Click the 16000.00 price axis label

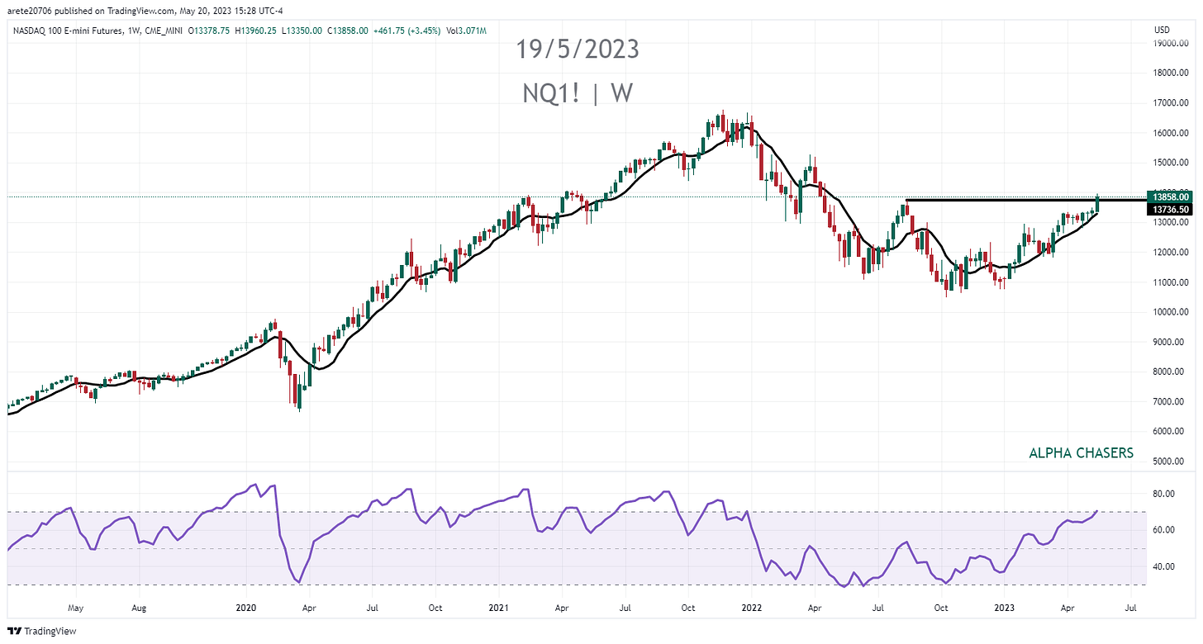pos(1172,133)
